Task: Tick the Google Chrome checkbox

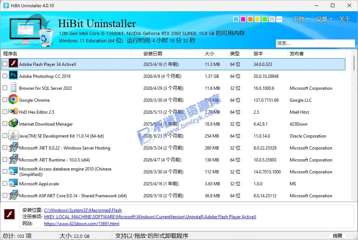Action: pos(5,100)
